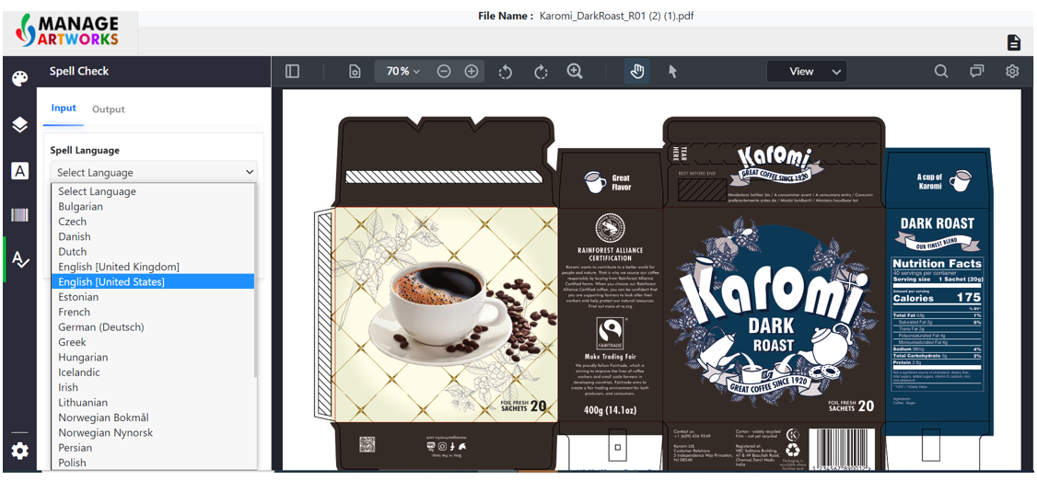
Task: Choose French from language list
Action: coord(153,313)
